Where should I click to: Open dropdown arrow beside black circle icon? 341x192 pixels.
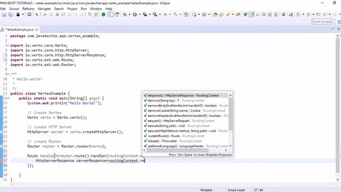click(23, 14)
